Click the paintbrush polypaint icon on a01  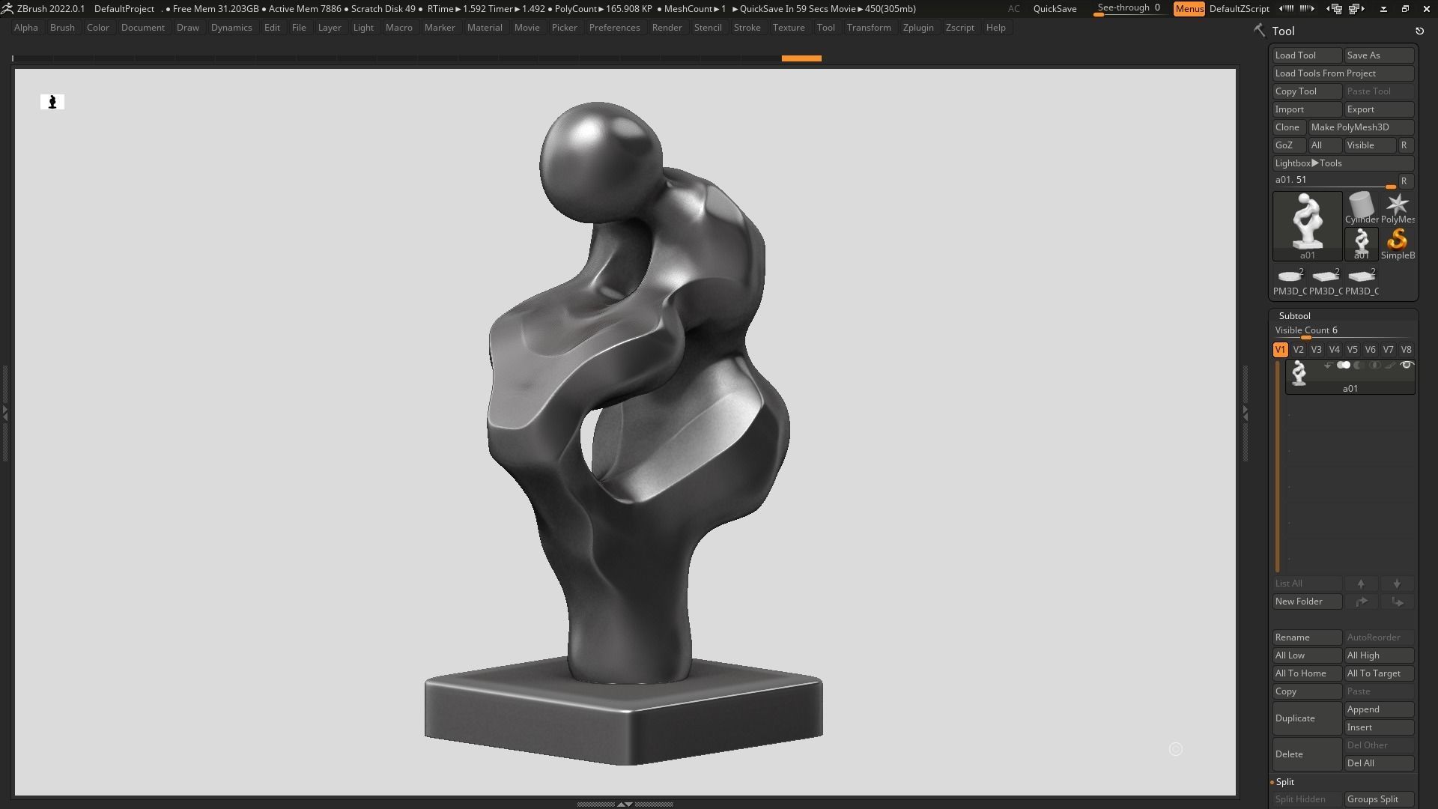(1390, 366)
